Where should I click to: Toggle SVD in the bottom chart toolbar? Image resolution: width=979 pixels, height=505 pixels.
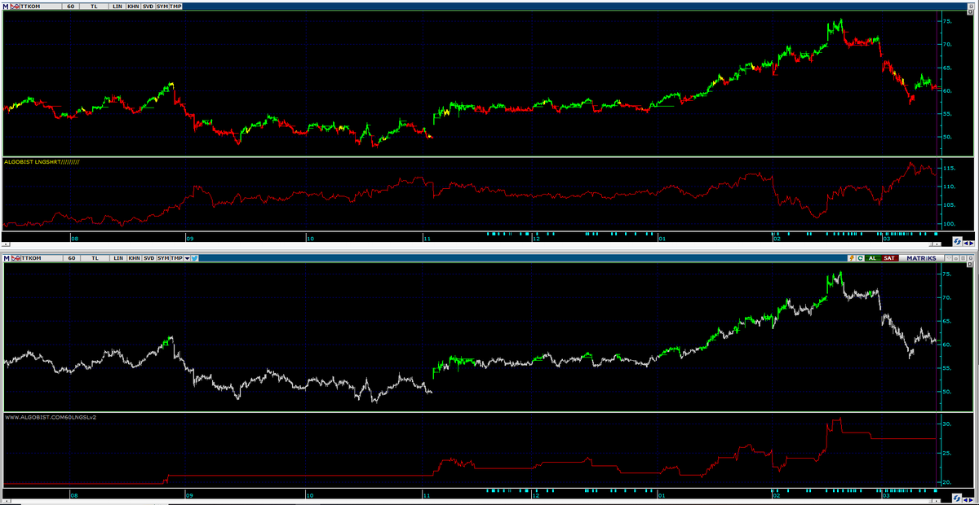148,258
